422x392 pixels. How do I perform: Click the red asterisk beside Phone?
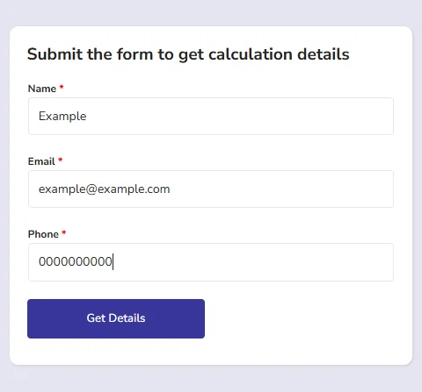64,232
